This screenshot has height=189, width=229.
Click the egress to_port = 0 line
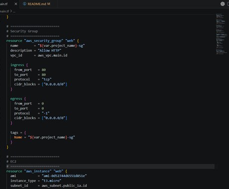(29, 108)
